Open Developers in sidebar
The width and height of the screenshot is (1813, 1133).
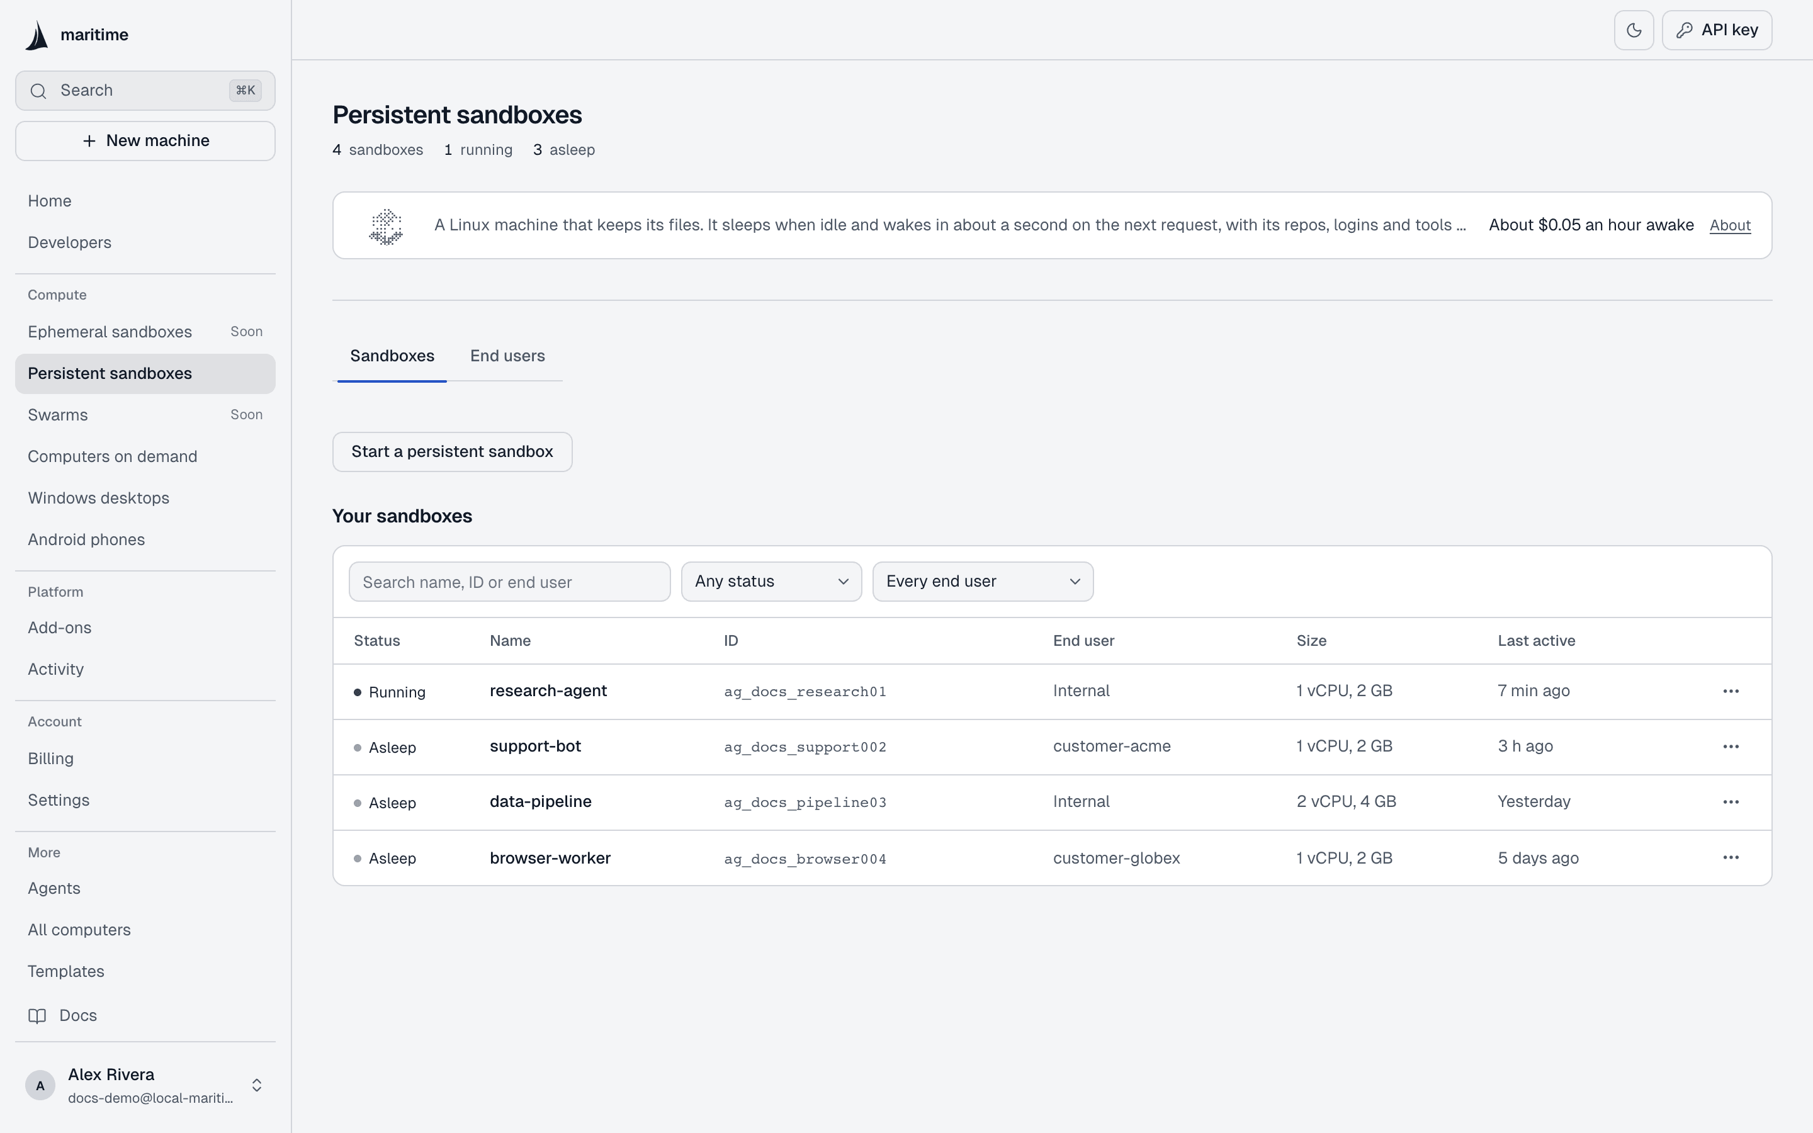coord(145,243)
